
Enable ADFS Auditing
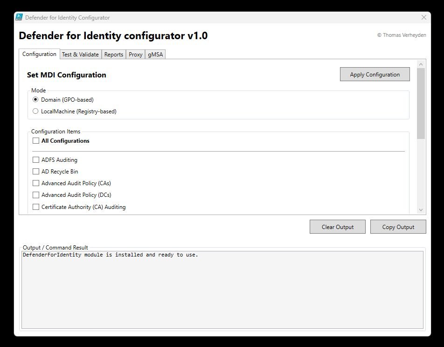pyautogui.click(x=36, y=160)
